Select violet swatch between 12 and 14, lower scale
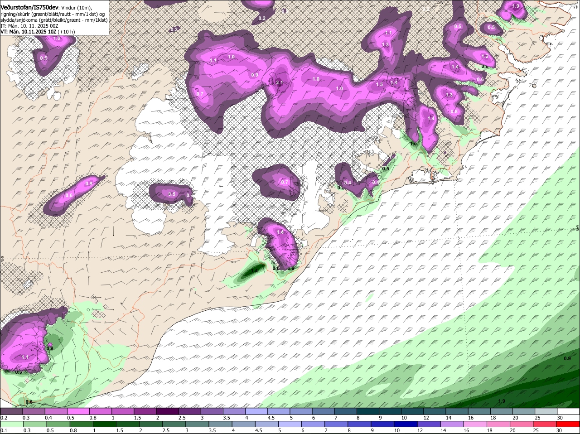Screen dimensions: 580x434 coord(430,424)
